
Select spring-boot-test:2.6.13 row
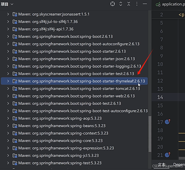pos(74,103)
